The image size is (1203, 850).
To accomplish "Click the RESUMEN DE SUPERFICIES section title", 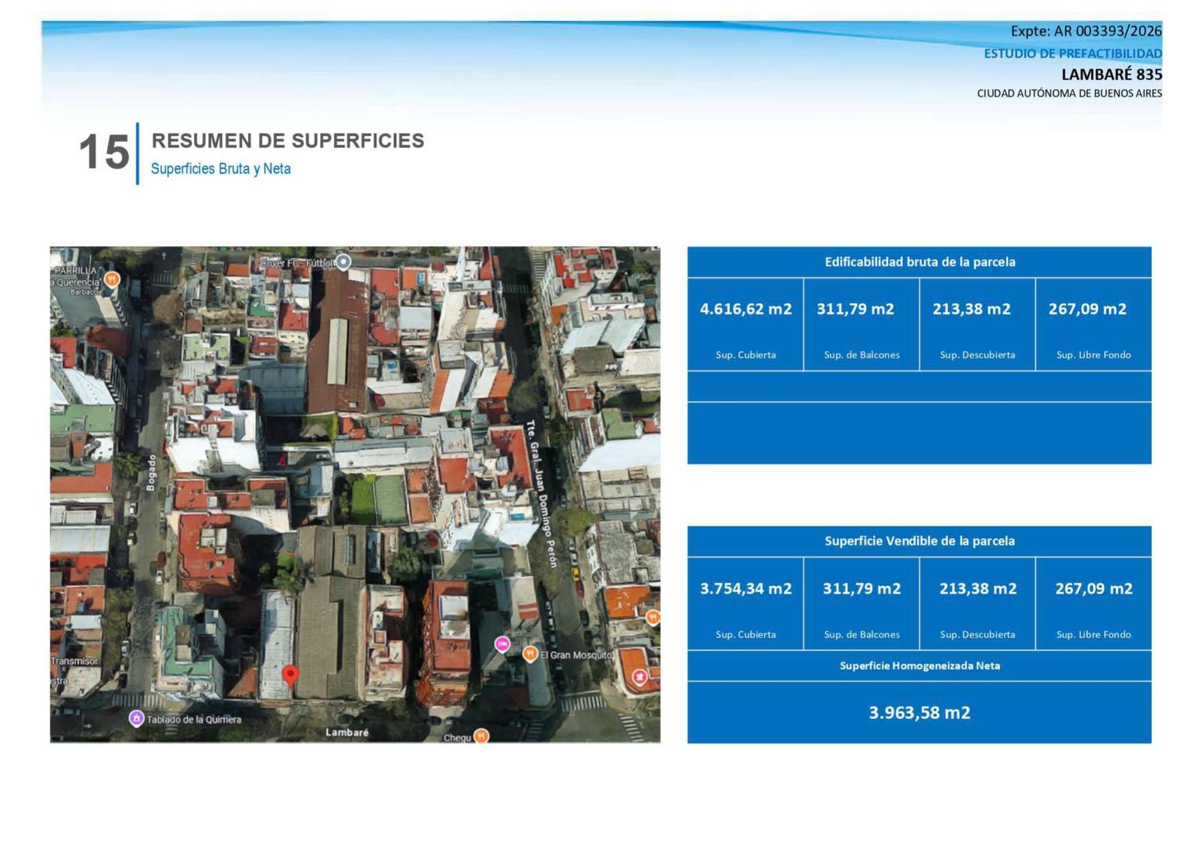I will tap(288, 141).
